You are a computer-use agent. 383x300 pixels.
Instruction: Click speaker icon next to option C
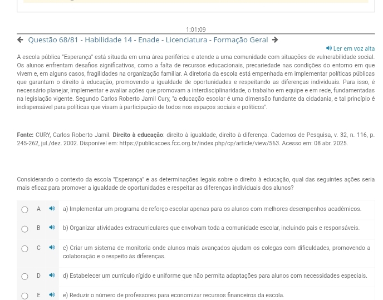(x=52, y=248)
